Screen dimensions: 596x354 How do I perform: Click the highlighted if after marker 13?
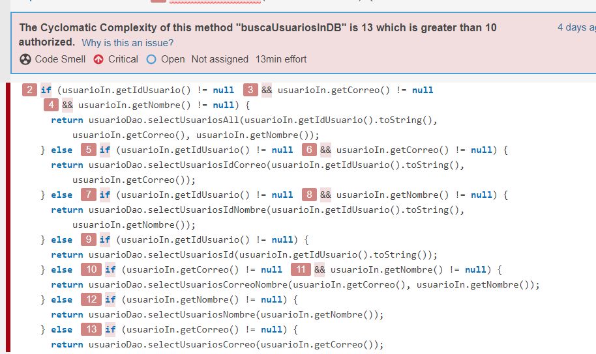[x=110, y=329]
